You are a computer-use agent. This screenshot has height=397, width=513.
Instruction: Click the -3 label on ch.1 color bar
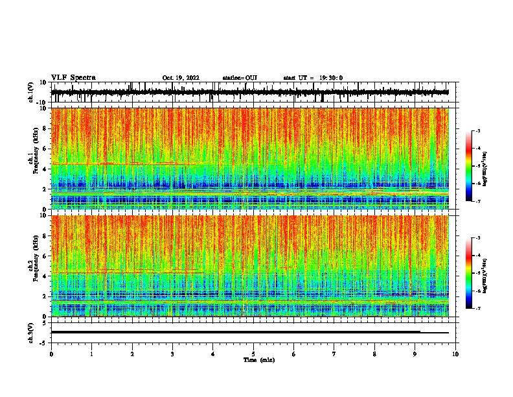point(478,130)
